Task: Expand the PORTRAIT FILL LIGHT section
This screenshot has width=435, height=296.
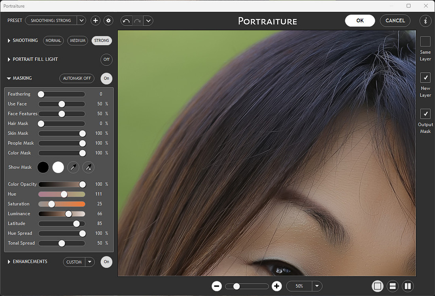Action: coord(9,60)
